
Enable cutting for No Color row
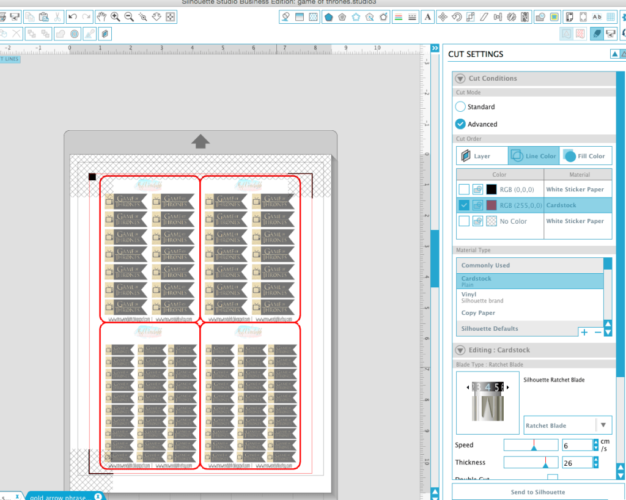coord(464,221)
